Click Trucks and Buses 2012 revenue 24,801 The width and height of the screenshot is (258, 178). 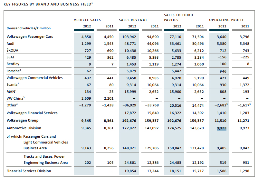pos(130,163)
